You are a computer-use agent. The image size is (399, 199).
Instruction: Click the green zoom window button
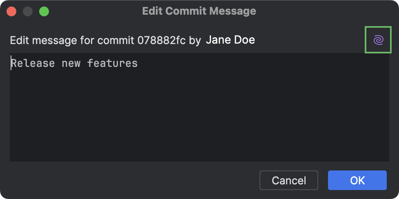pos(44,11)
